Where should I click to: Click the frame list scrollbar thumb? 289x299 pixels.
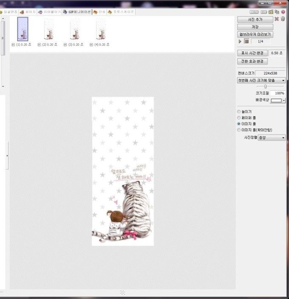coord(3,38)
